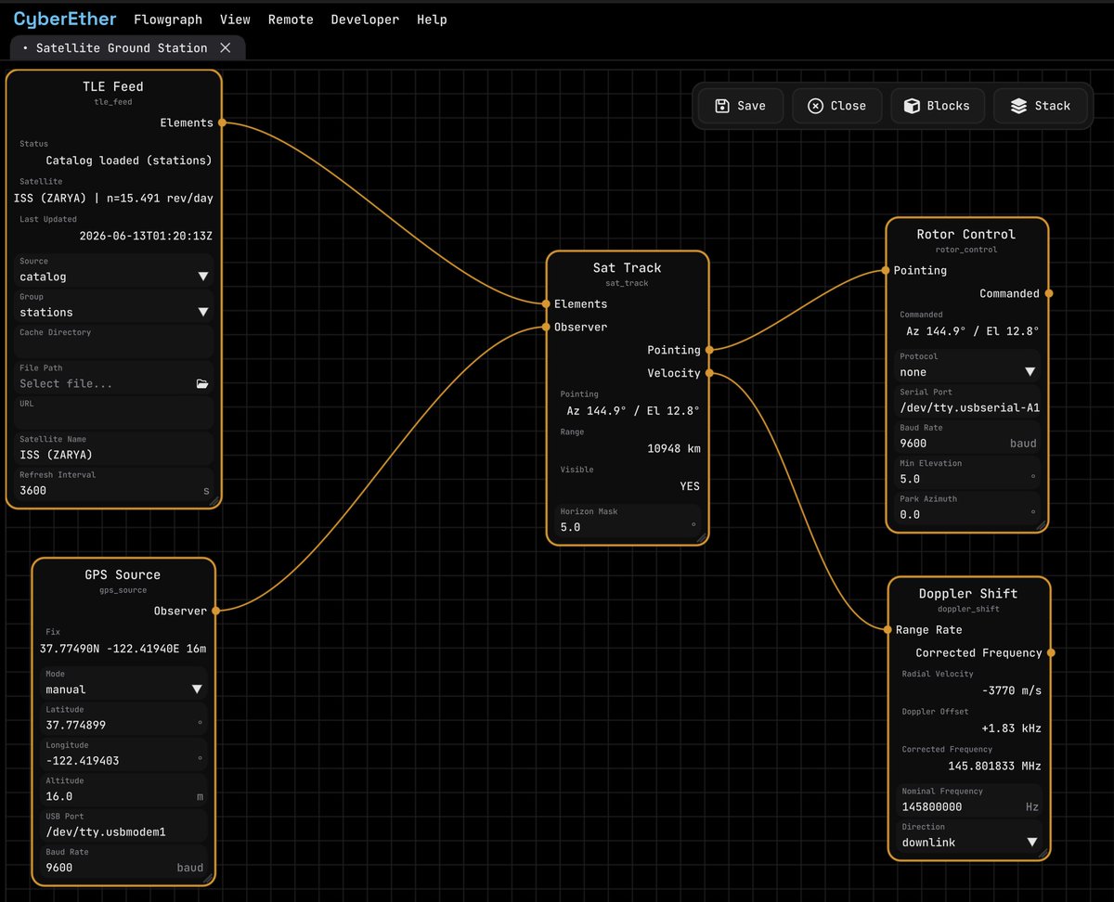Click the Blocks cube icon
Image resolution: width=1114 pixels, height=902 pixels.
912,106
